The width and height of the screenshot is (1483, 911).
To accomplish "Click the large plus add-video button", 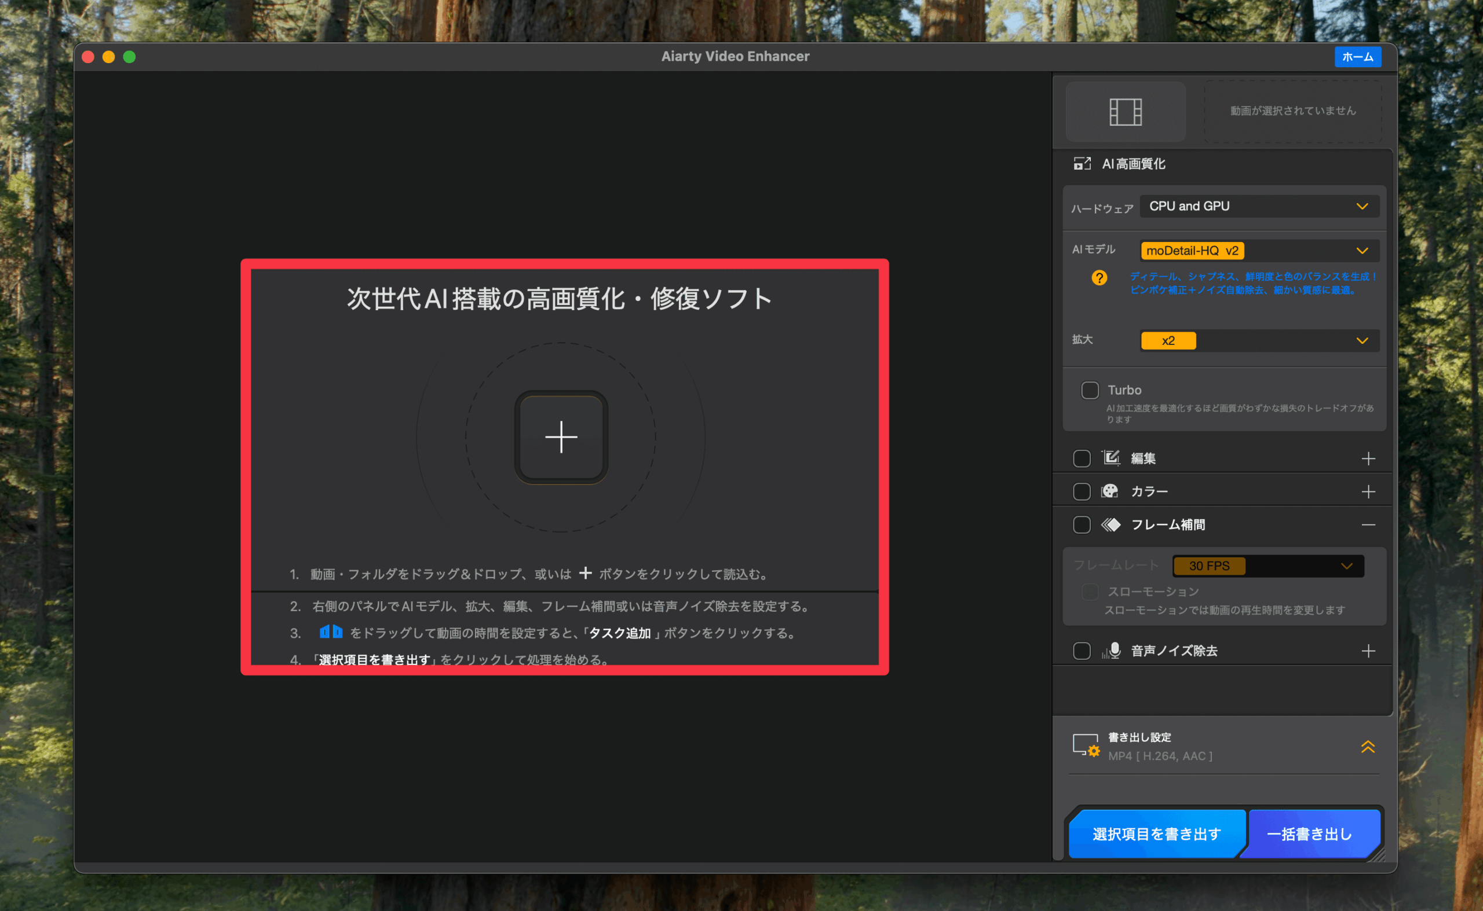I will 561,437.
